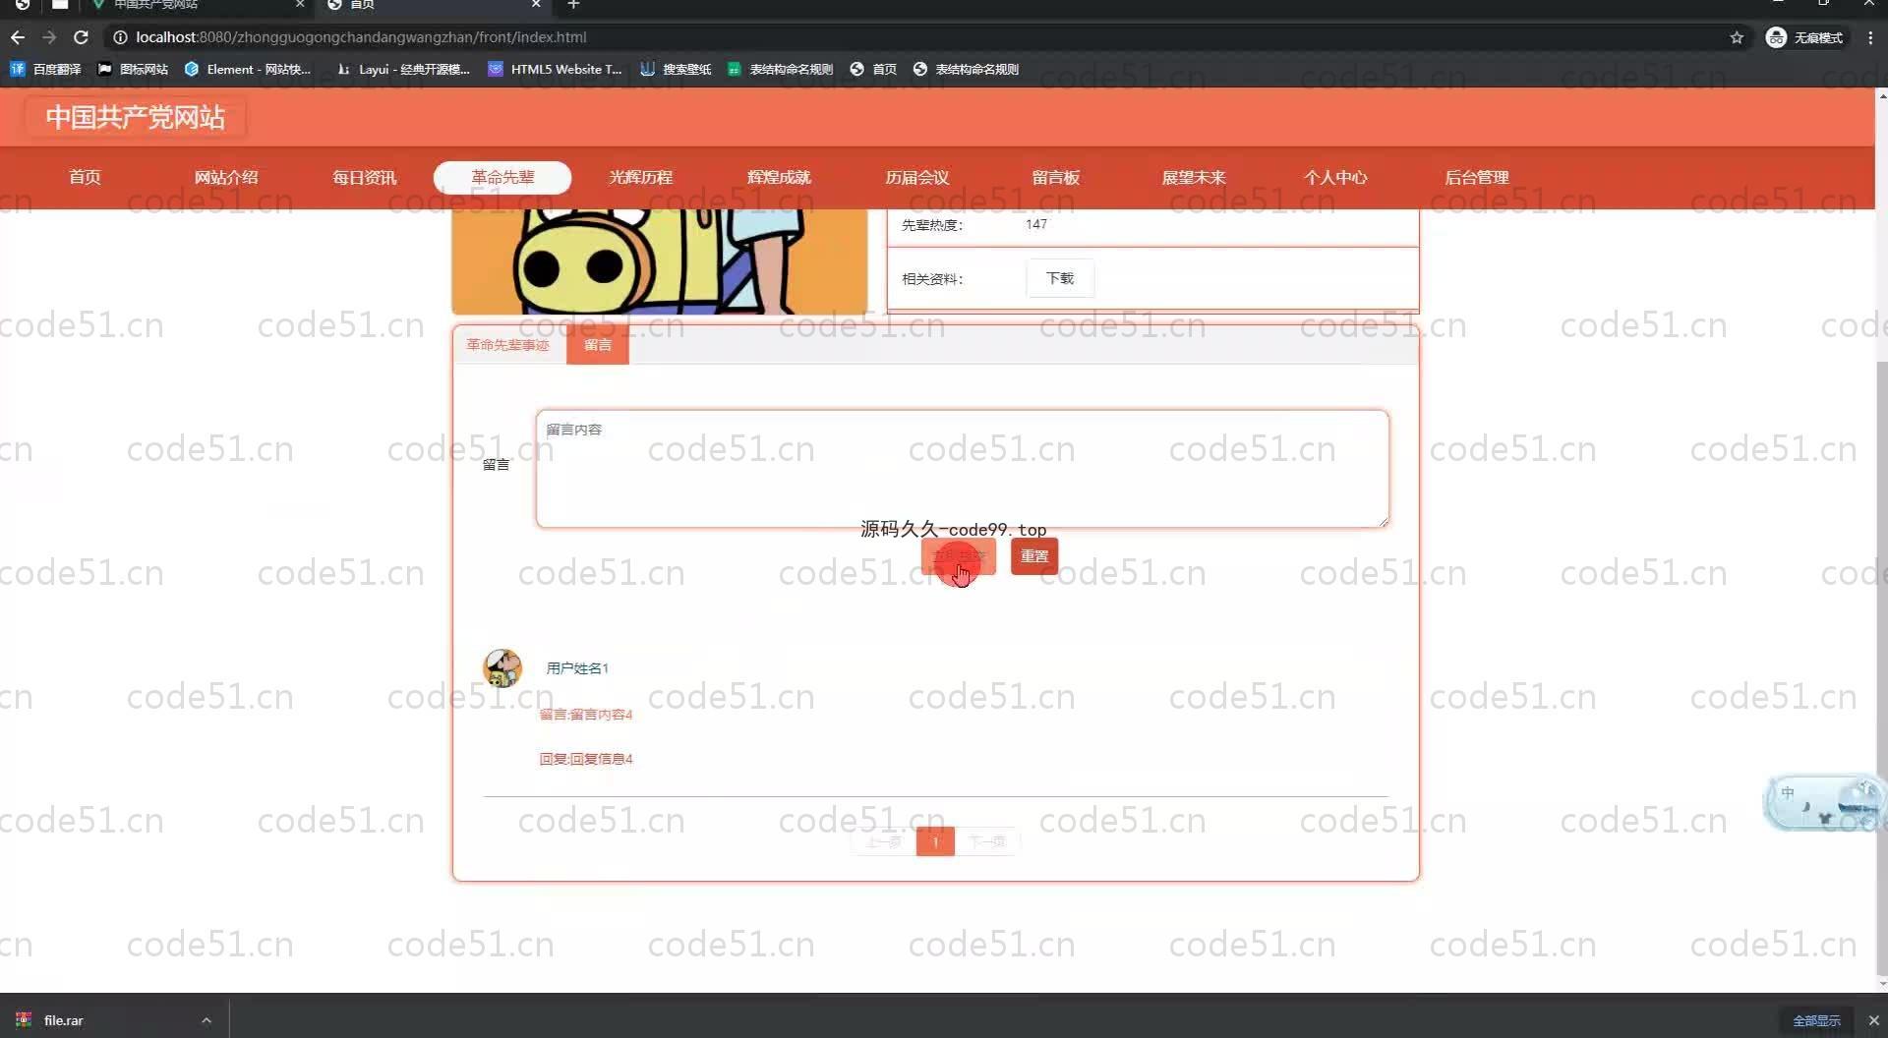Open the Layui bookmark

coord(403,69)
